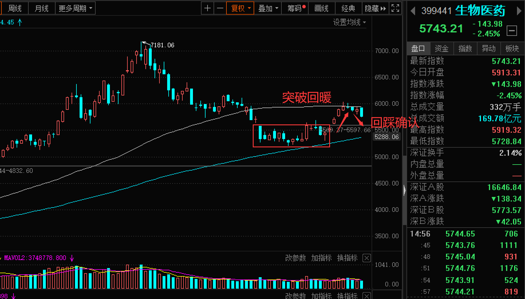The width and height of the screenshot is (525, 299).
Task: Toggle the 筹码 chip distribution view
Action: tap(296, 8)
